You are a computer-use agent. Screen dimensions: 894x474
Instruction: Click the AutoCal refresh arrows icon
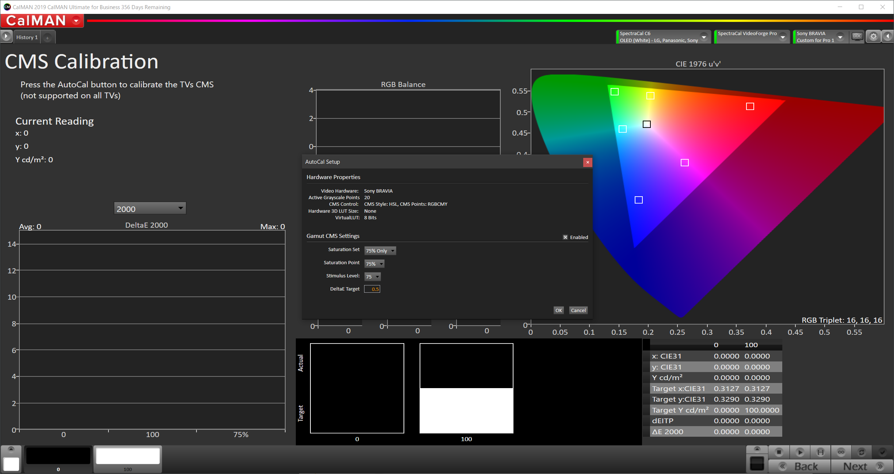(x=861, y=452)
